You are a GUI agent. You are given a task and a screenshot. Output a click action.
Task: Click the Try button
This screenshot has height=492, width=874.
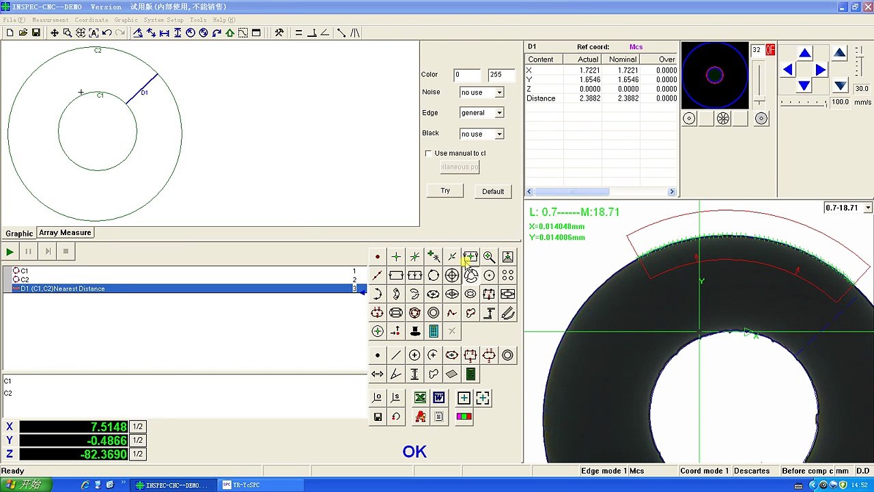(x=445, y=191)
